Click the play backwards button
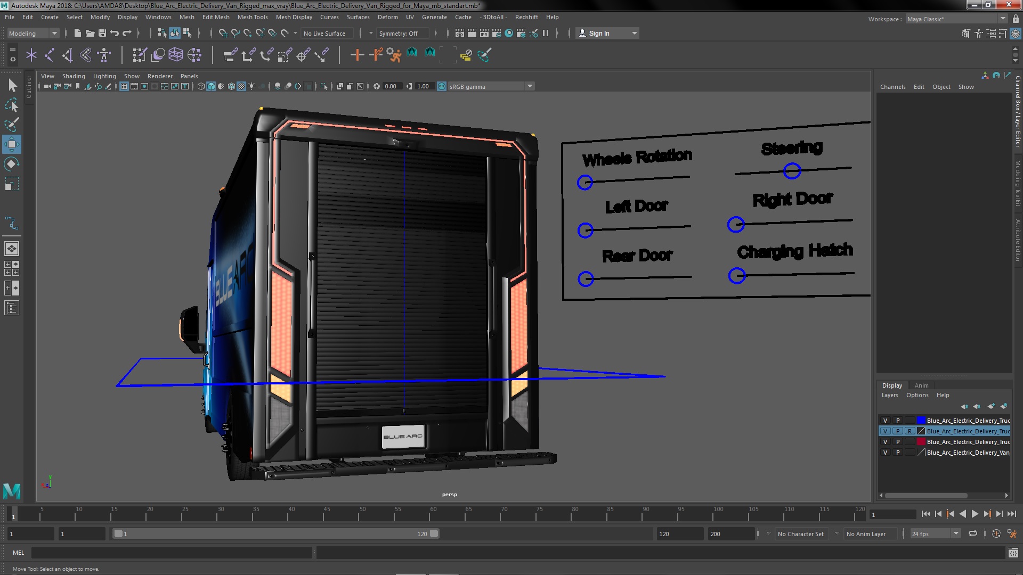Viewport: 1023px width, 575px height. (x=962, y=514)
